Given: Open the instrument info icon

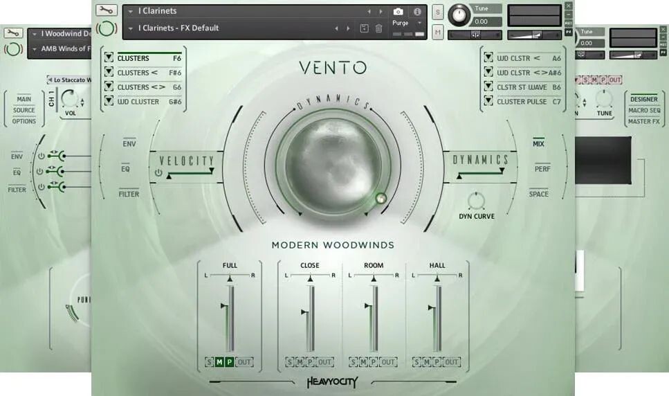Looking at the screenshot, I should coord(417,12).
